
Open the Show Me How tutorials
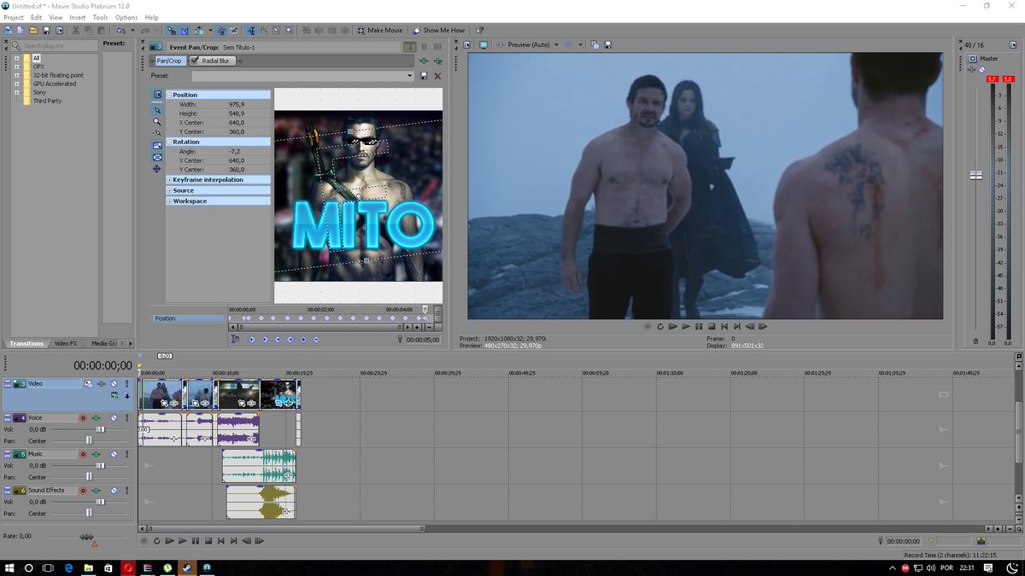pos(438,31)
